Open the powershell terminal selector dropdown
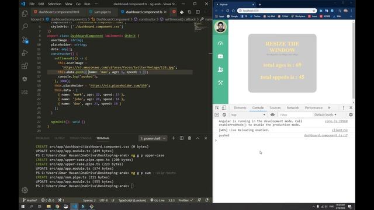Image resolution: width=374 pixels, height=210 pixels. point(153,138)
